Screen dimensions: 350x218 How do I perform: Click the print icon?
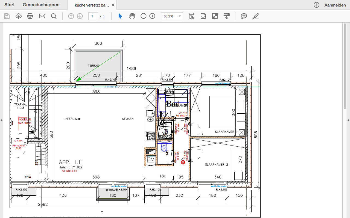point(30,16)
